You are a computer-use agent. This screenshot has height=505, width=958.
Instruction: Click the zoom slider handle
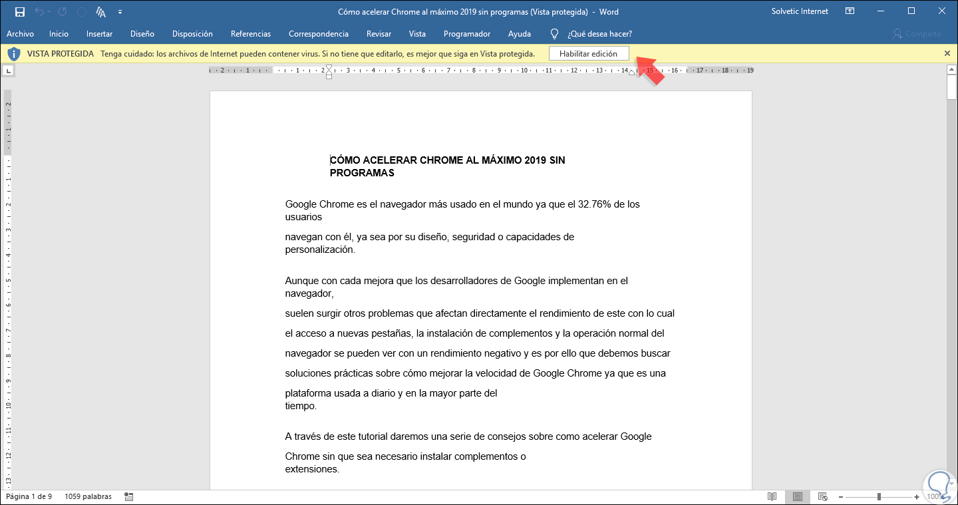pos(879,496)
